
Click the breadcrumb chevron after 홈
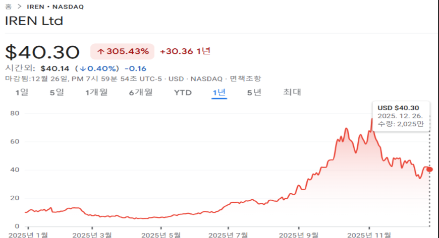point(19,7)
